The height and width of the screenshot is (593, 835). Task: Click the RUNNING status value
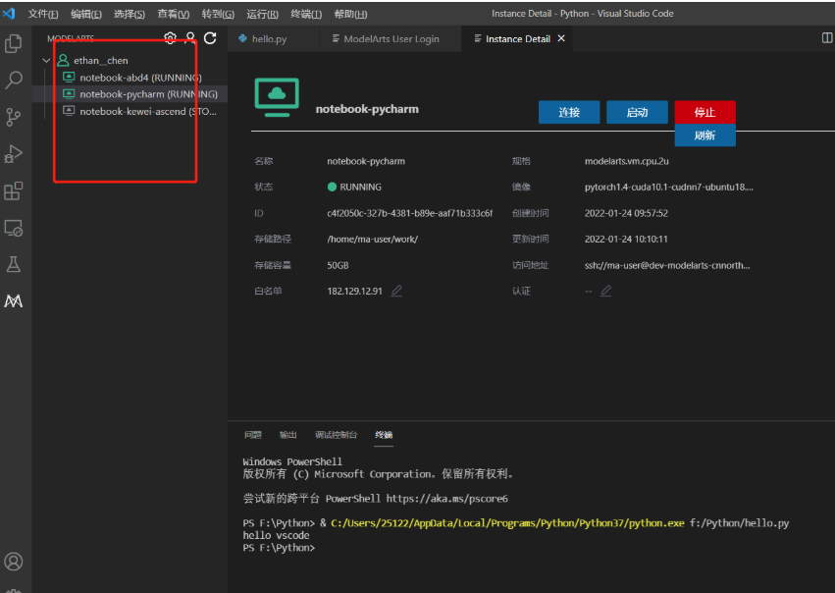[x=354, y=187]
